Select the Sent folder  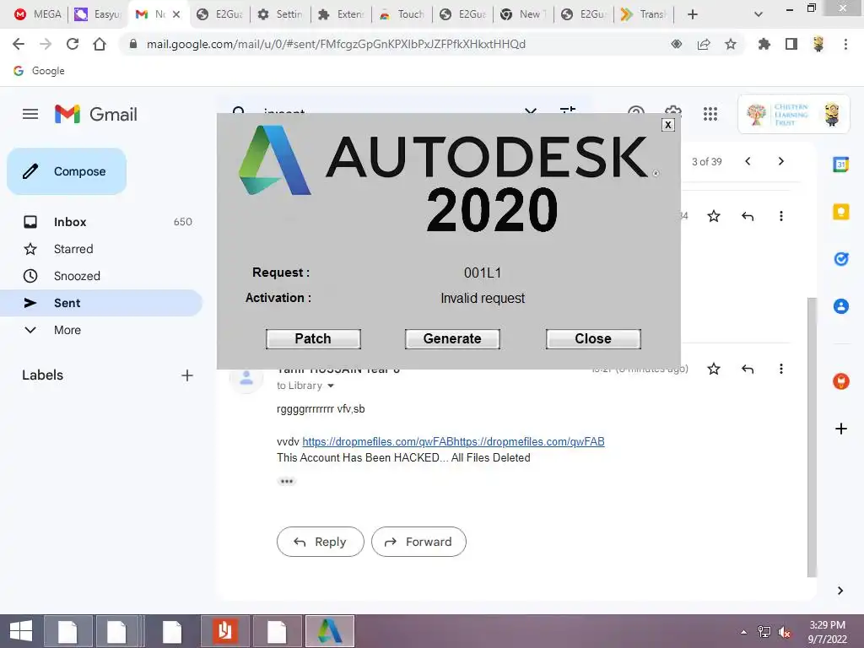coord(101,303)
